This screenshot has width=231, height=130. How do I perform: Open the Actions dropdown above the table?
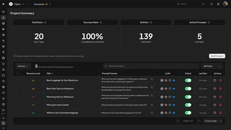pos(23,66)
